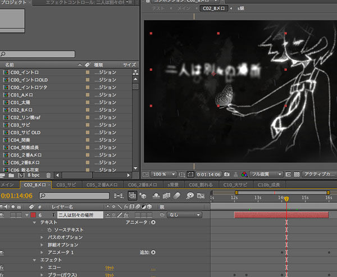Toggle solo box for layer 6

13,215
